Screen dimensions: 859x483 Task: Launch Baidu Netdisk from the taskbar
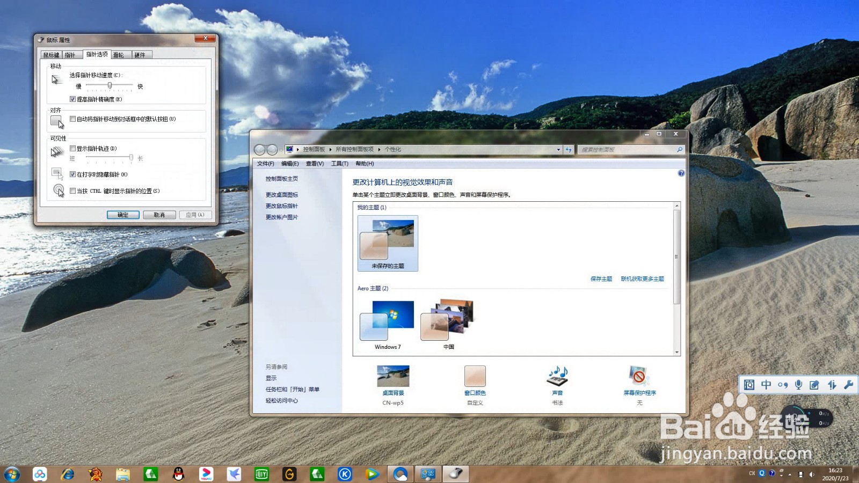point(40,474)
